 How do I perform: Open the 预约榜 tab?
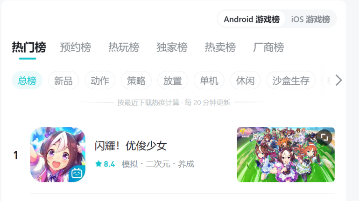pyautogui.click(x=75, y=47)
